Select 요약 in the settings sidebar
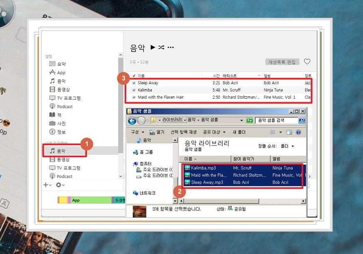The height and width of the screenshot is (254, 363). (x=58, y=64)
